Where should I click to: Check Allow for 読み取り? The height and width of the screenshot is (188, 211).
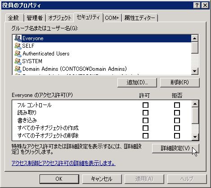click(145, 113)
